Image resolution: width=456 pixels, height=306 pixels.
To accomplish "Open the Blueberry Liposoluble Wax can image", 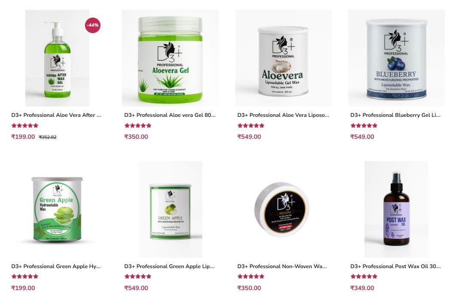I will [396, 58].
